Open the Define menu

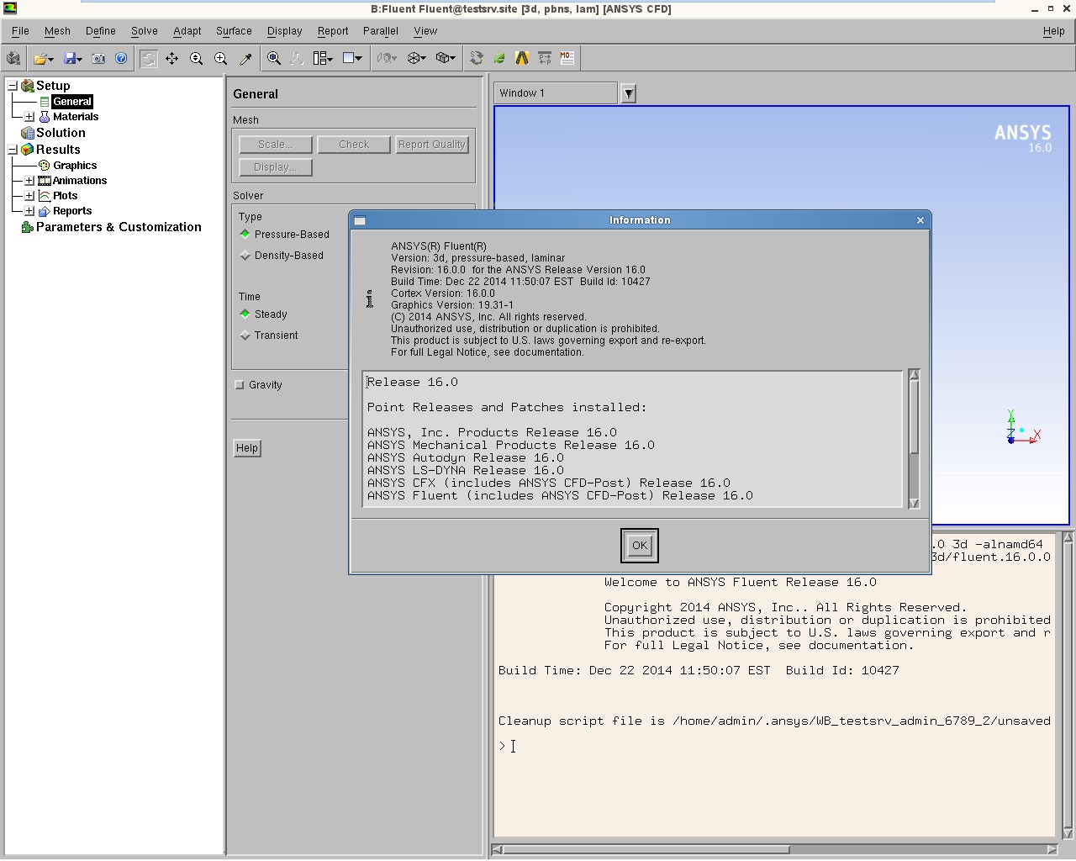(101, 31)
